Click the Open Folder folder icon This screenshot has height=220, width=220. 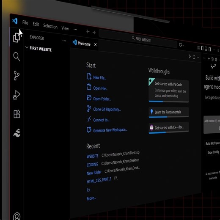89,98
